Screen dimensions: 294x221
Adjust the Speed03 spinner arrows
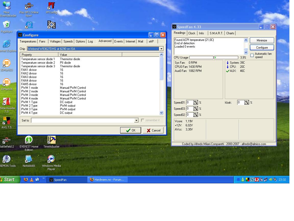[195, 108]
